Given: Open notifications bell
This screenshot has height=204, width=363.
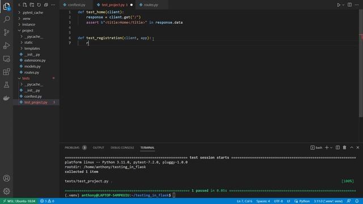Looking at the screenshot, I should (357, 201).
